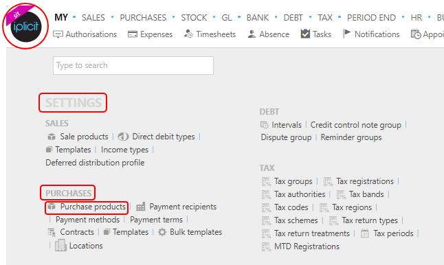Open Payment terms link
This screenshot has height=265, width=444.
coord(156,220)
